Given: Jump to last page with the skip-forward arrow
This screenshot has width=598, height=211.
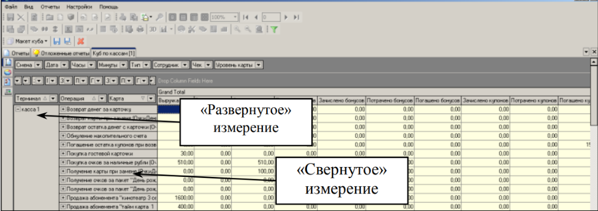Looking at the screenshot, I should point(297,17).
